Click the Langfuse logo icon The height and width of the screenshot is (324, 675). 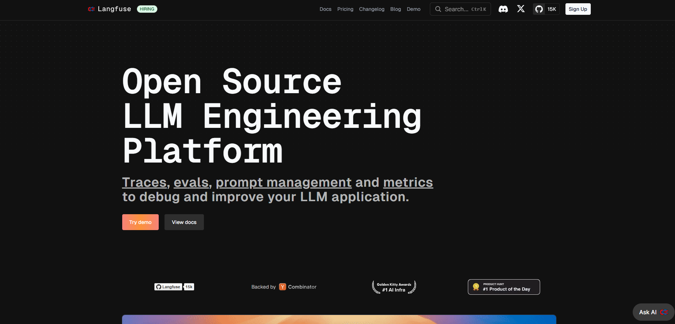click(x=91, y=9)
